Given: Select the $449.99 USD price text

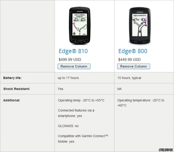Looking at the screenshot, I should (x=129, y=60).
